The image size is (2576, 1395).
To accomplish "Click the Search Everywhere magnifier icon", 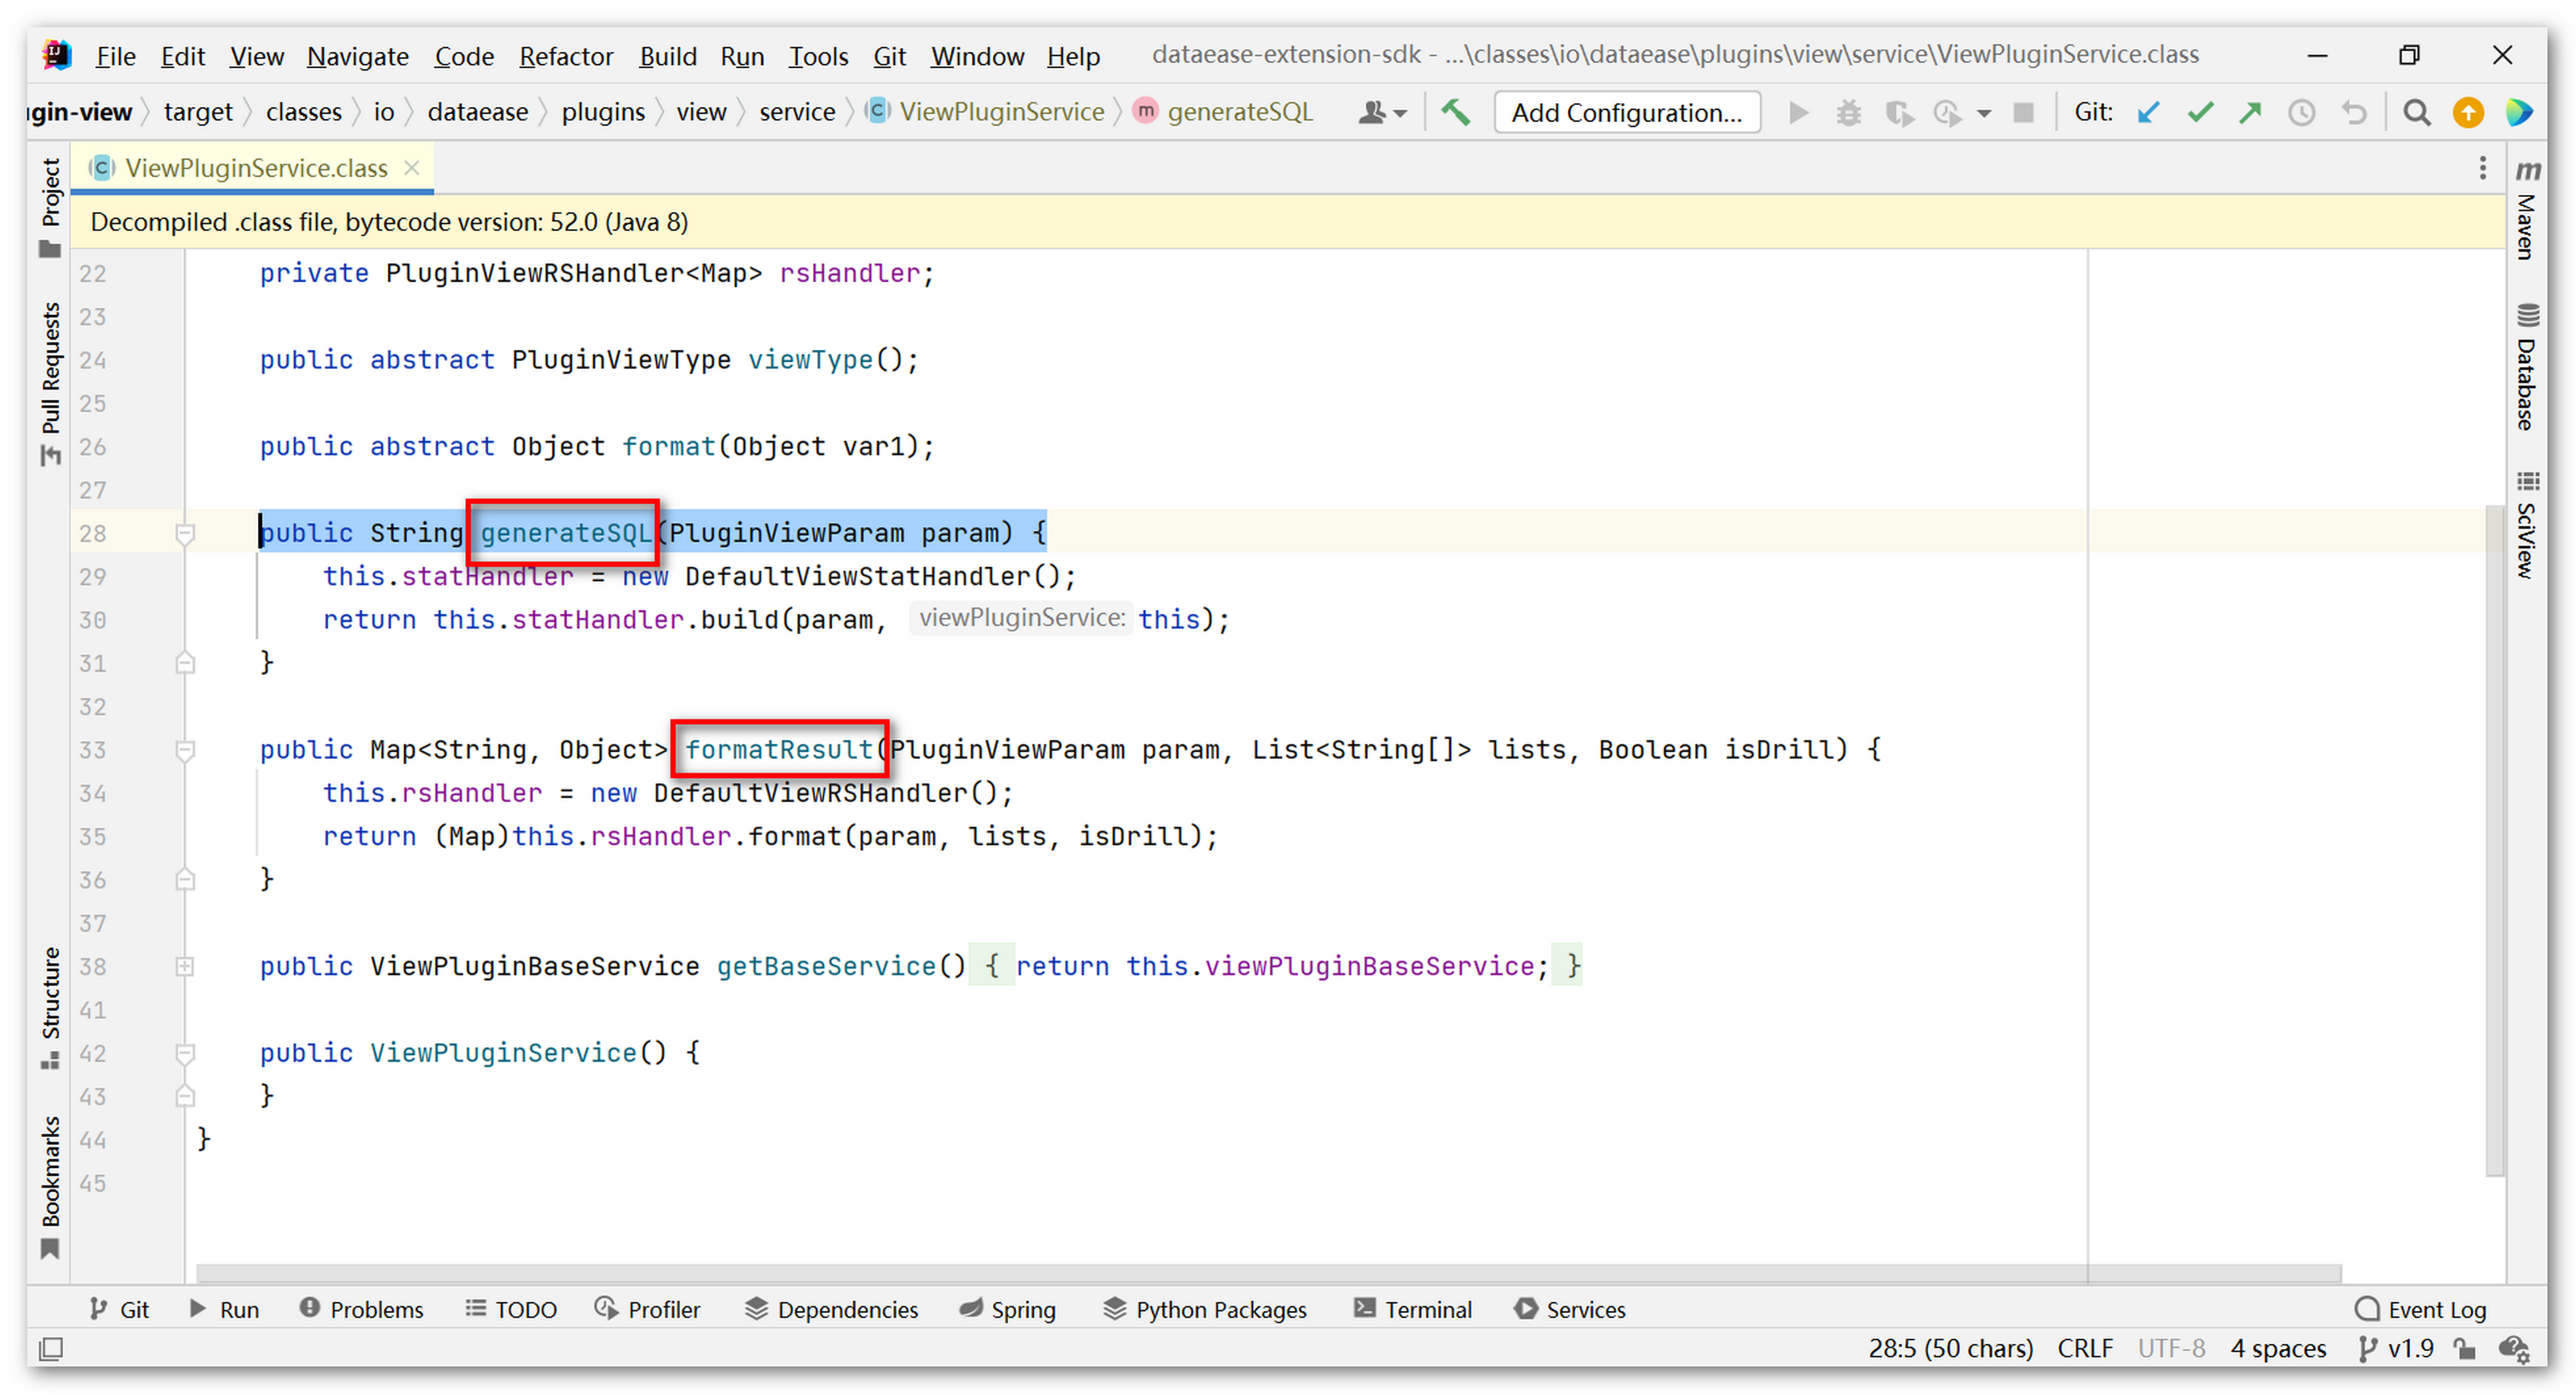I will tap(2417, 112).
